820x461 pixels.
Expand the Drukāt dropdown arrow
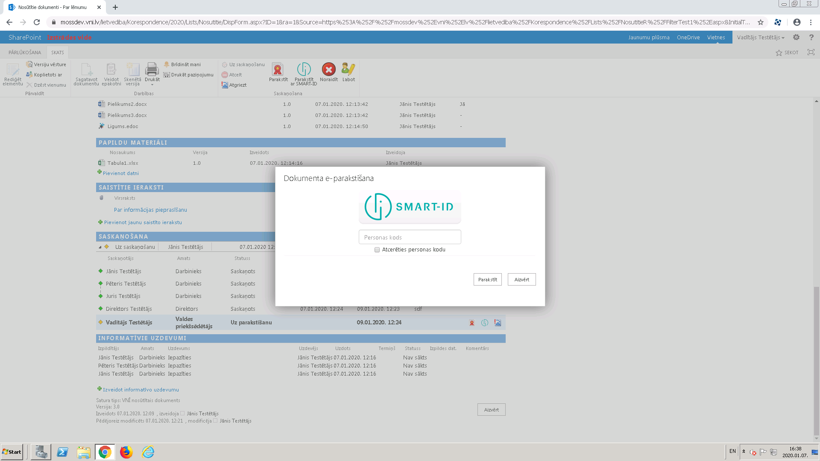click(x=152, y=85)
